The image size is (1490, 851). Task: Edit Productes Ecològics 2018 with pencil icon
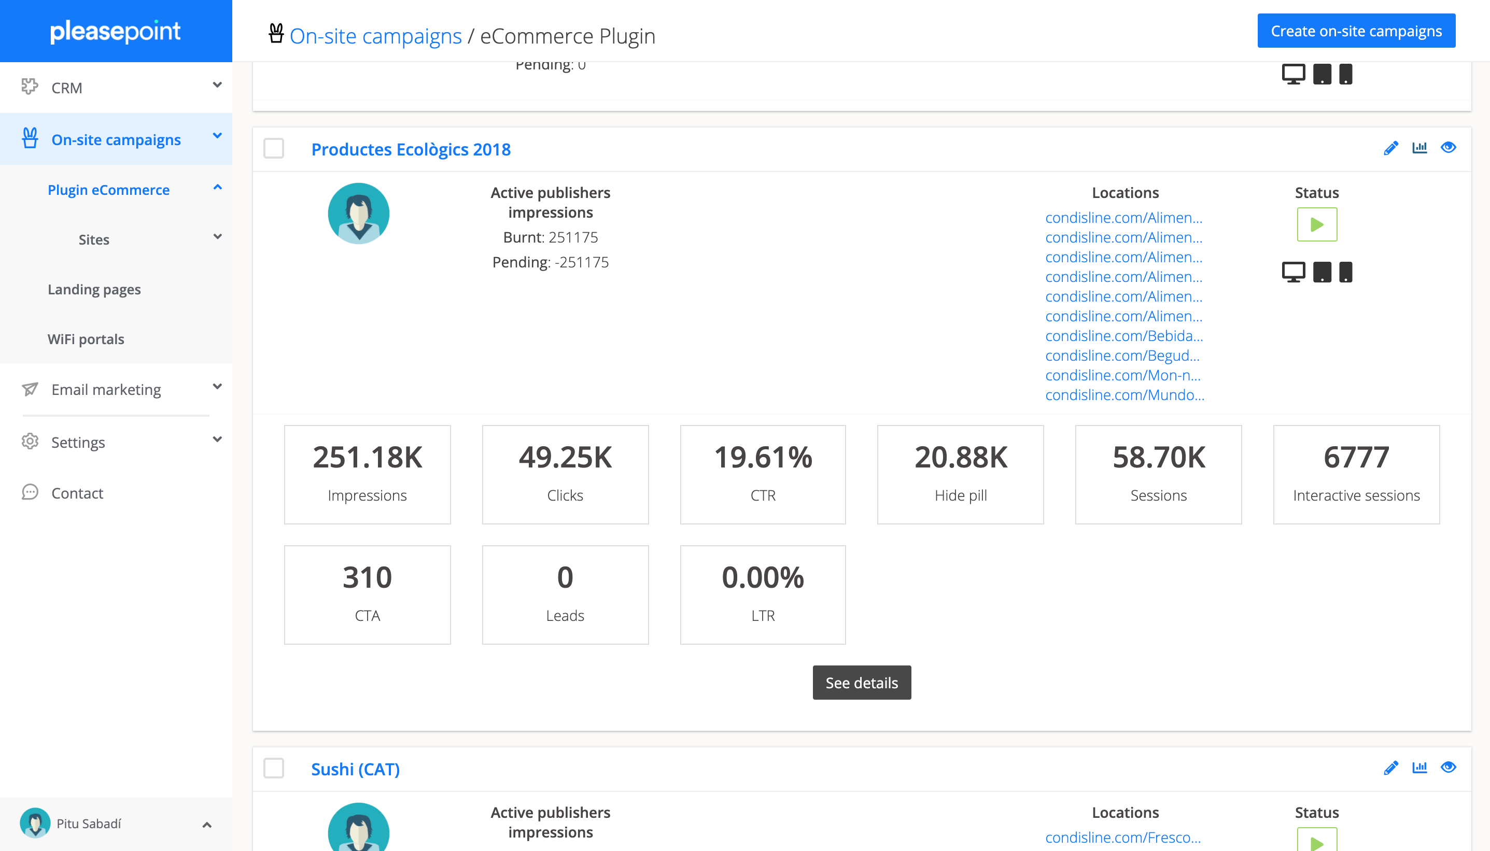pyautogui.click(x=1390, y=148)
